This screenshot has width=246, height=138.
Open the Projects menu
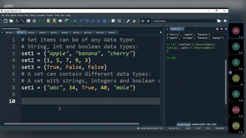click(x=50, y=15)
